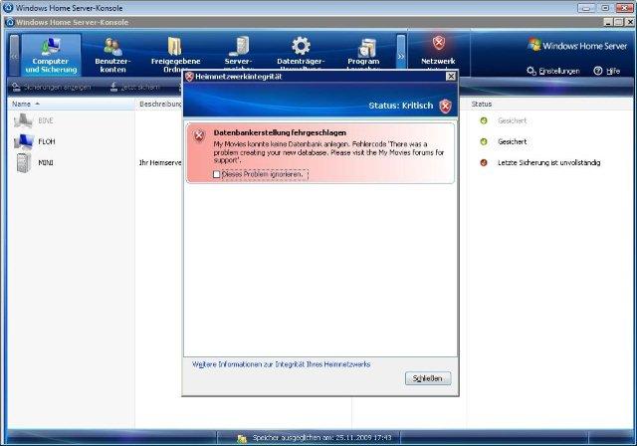Open the Weitere Informationen zur Integrität link

tap(281, 364)
